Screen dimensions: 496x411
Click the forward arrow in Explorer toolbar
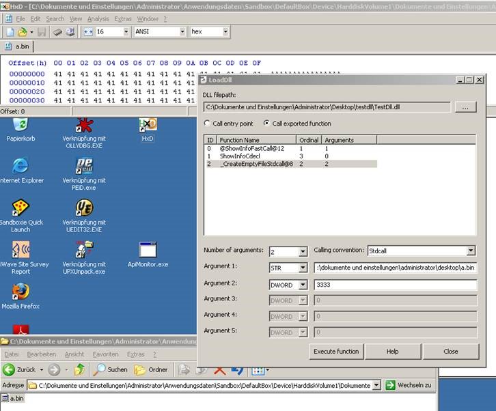tap(55, 369)
